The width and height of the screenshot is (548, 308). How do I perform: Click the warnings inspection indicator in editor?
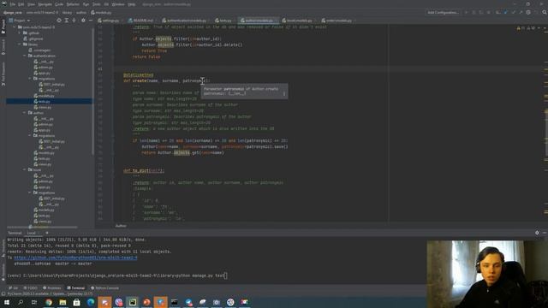click(527, 28)
